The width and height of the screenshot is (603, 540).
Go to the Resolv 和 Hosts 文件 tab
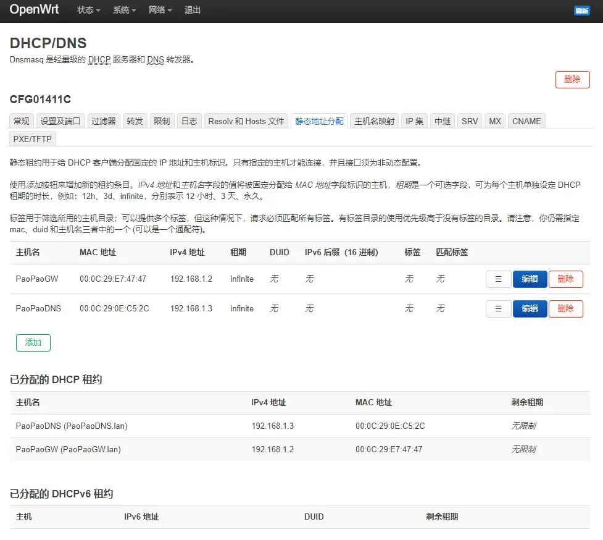tap(246, 121)
